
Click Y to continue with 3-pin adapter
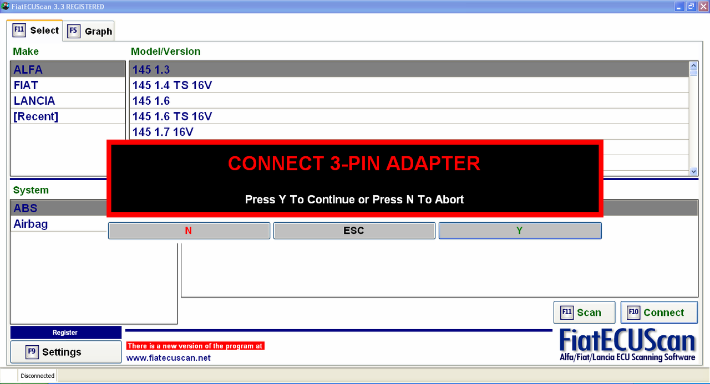point(520,231)
